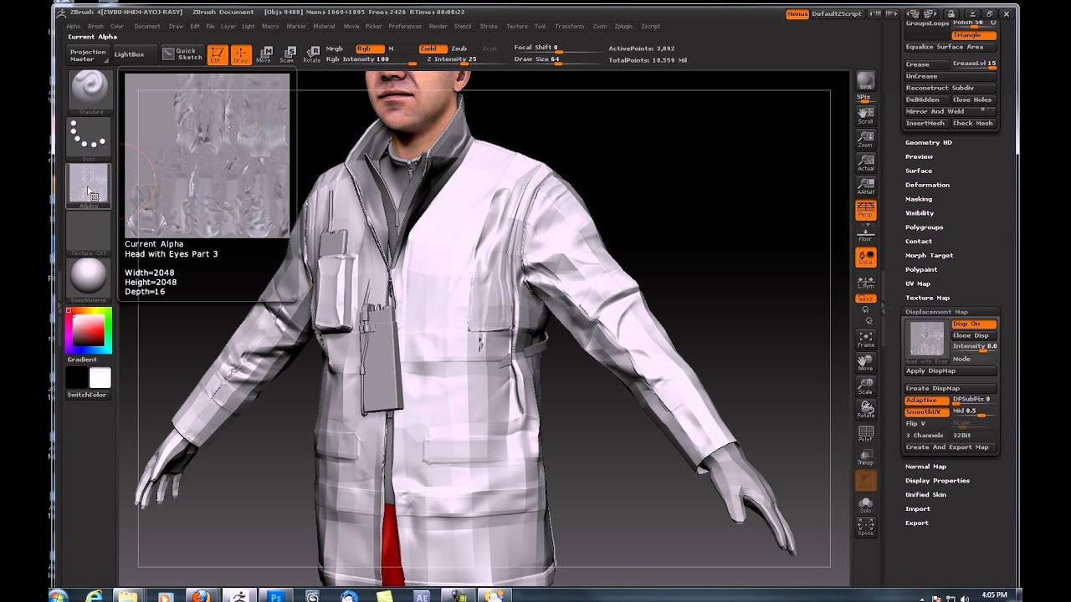Select the Standard brush thumbnail
The height and width of the screenshot is (602, 1071).
click(89, 91)
